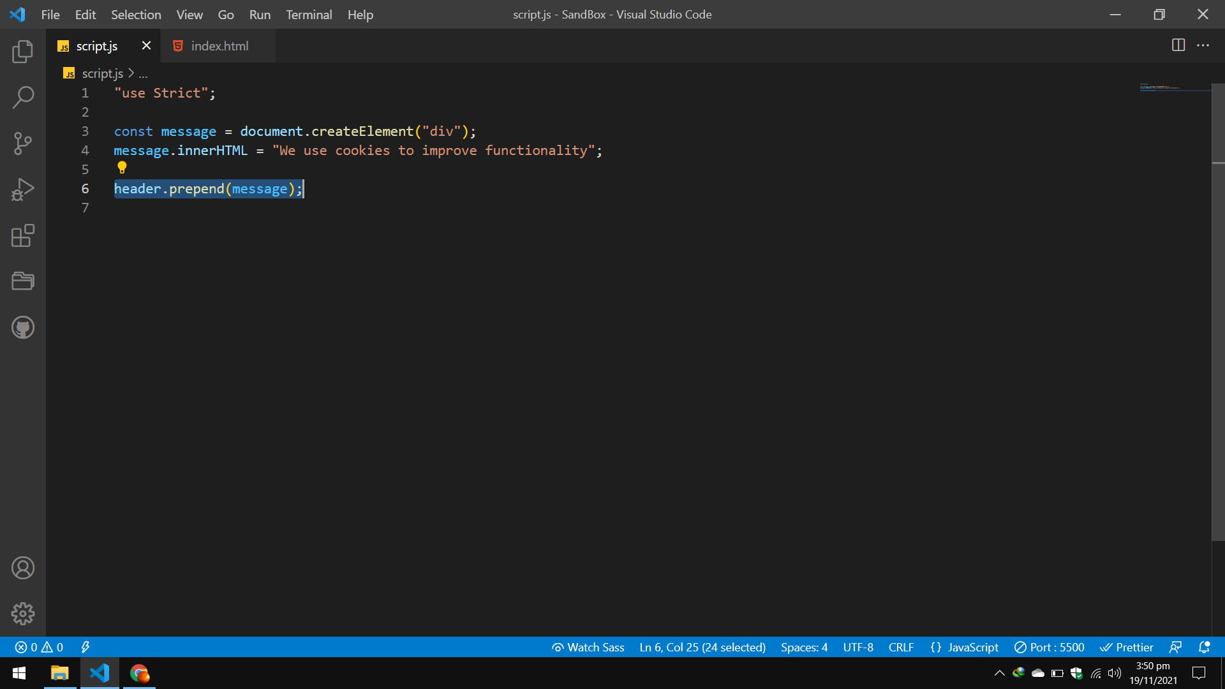Open the editor More Actions ellipsis
Viewport: 1225px width, 689px height.
coord(1203,45)
